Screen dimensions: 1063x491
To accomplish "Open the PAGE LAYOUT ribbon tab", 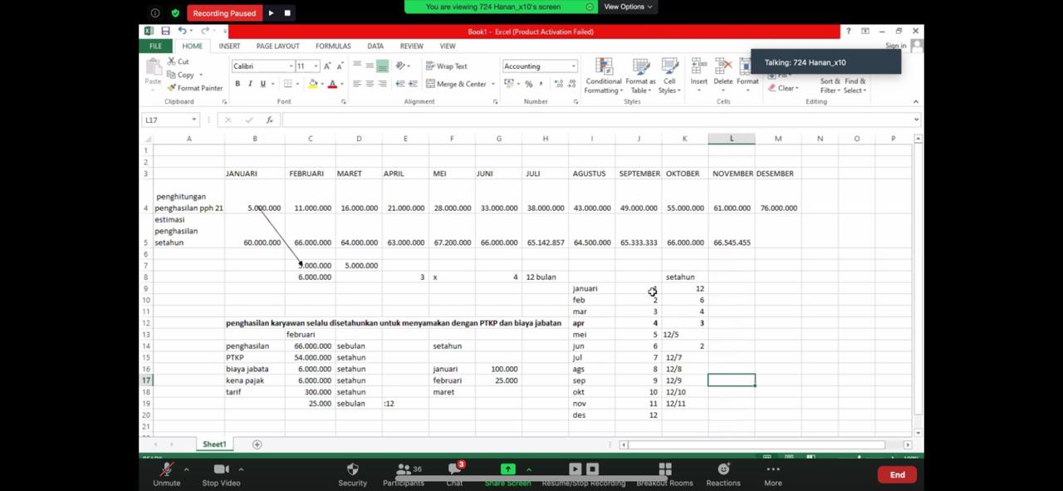I will tap(277, 47).
